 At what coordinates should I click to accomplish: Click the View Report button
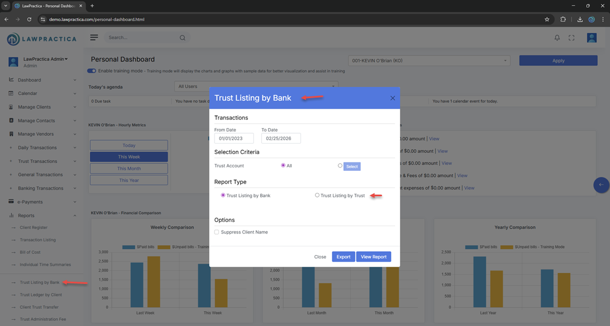point(373,257)
